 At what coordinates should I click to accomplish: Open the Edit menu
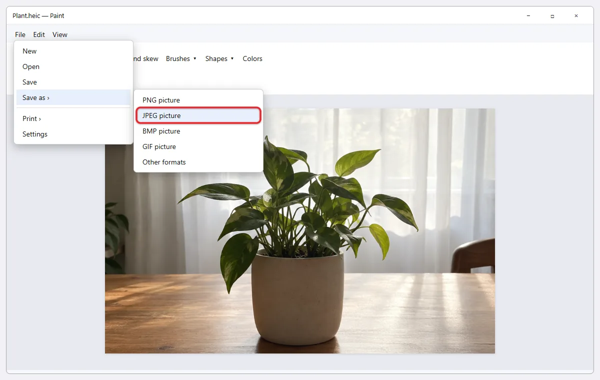39,34
